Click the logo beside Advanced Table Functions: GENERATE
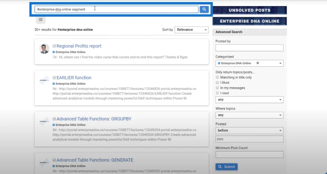The height and width of the screenshot is (174, 327). [44, 163]
